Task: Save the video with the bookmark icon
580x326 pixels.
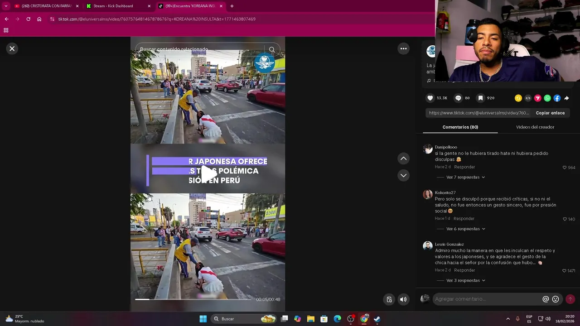Action: (480, 98)
